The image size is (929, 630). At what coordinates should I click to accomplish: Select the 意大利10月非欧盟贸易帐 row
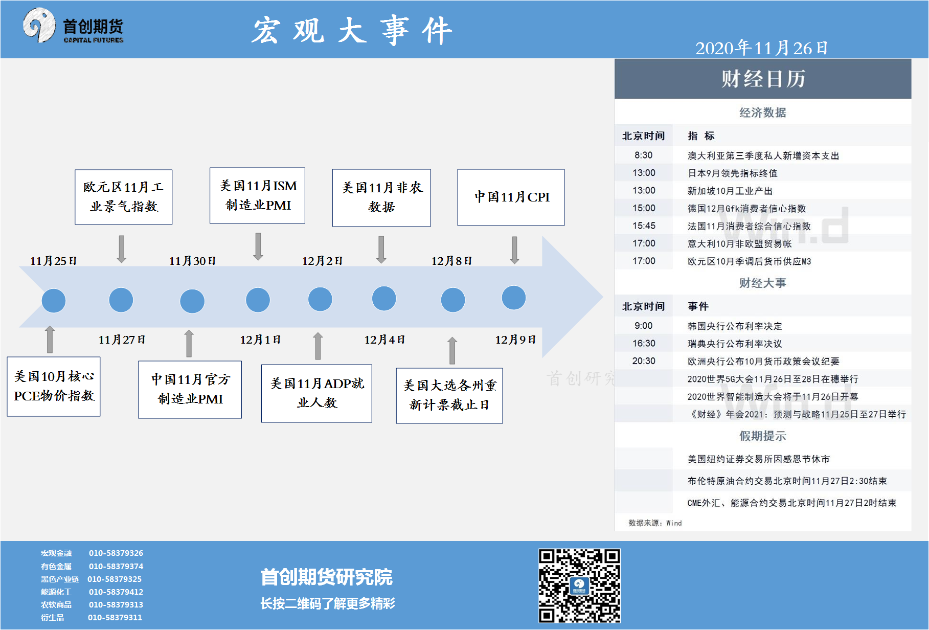(x=763, y=243)
